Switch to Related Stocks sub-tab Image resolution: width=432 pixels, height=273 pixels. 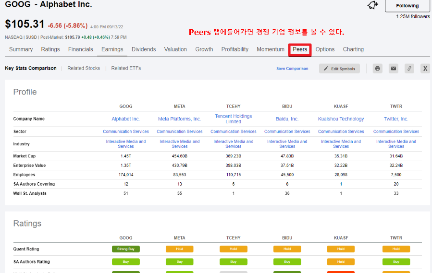click(84, 68)
